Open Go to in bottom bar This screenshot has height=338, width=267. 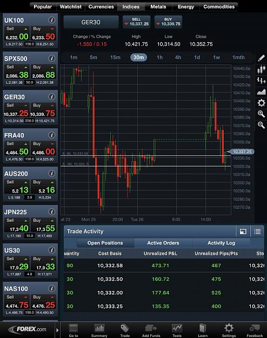(x=74, y=330)
